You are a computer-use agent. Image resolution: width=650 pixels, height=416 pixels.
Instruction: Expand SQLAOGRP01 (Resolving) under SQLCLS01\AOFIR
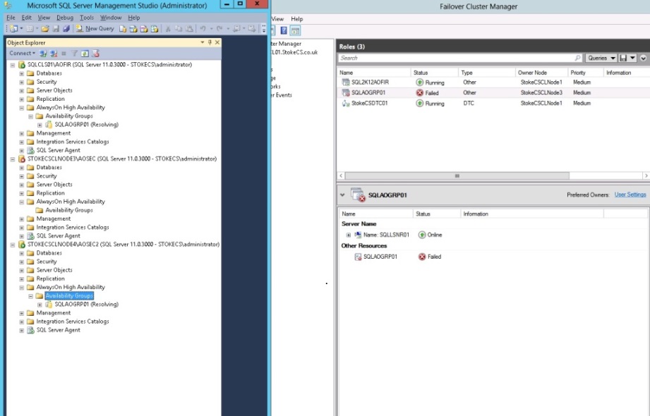click(x=40, y=125)
